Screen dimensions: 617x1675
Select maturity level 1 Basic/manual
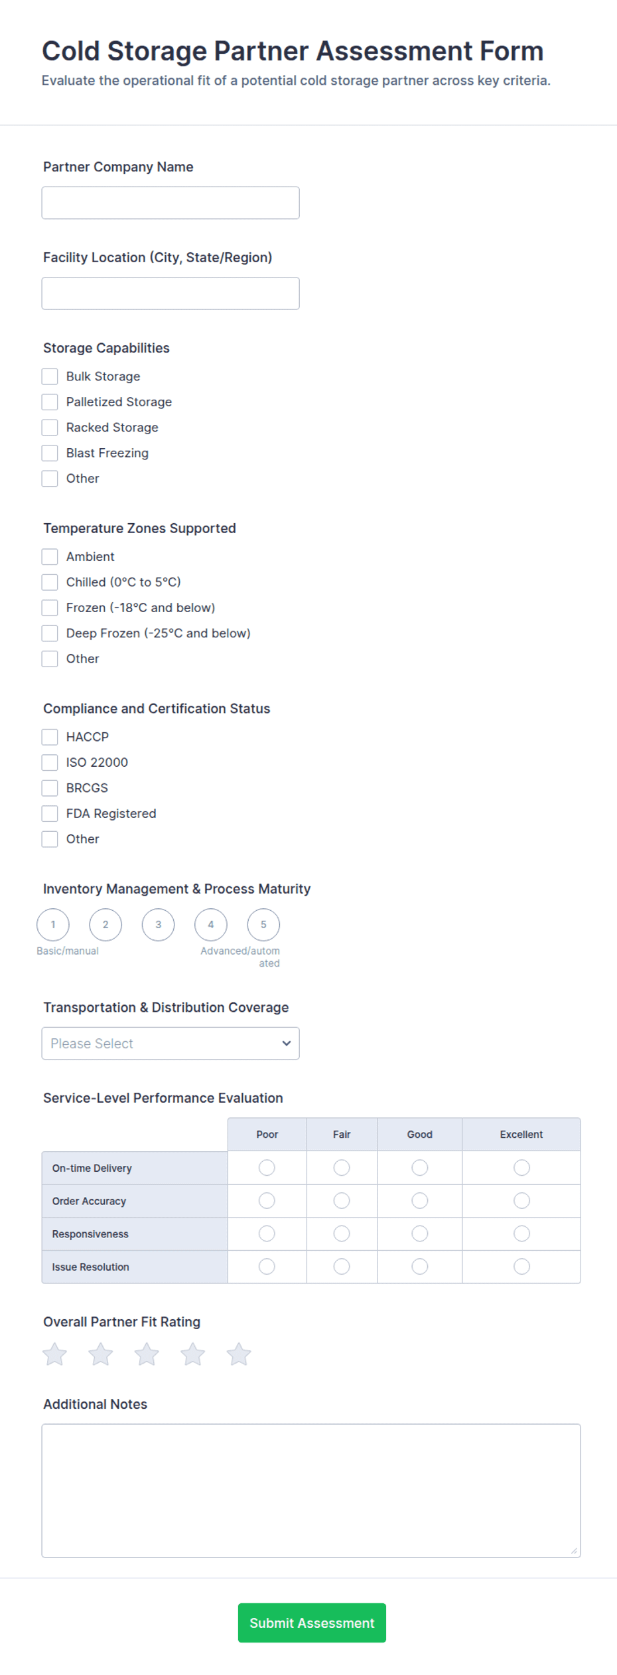53,924
